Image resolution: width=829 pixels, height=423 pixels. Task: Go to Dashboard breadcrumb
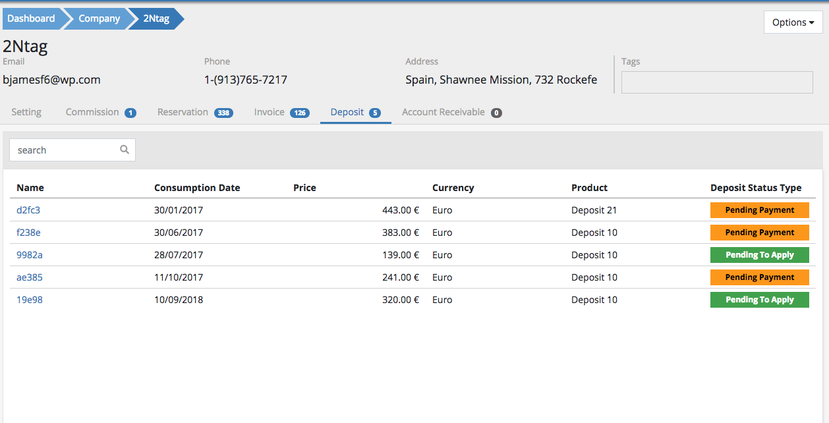click(31, 18)
